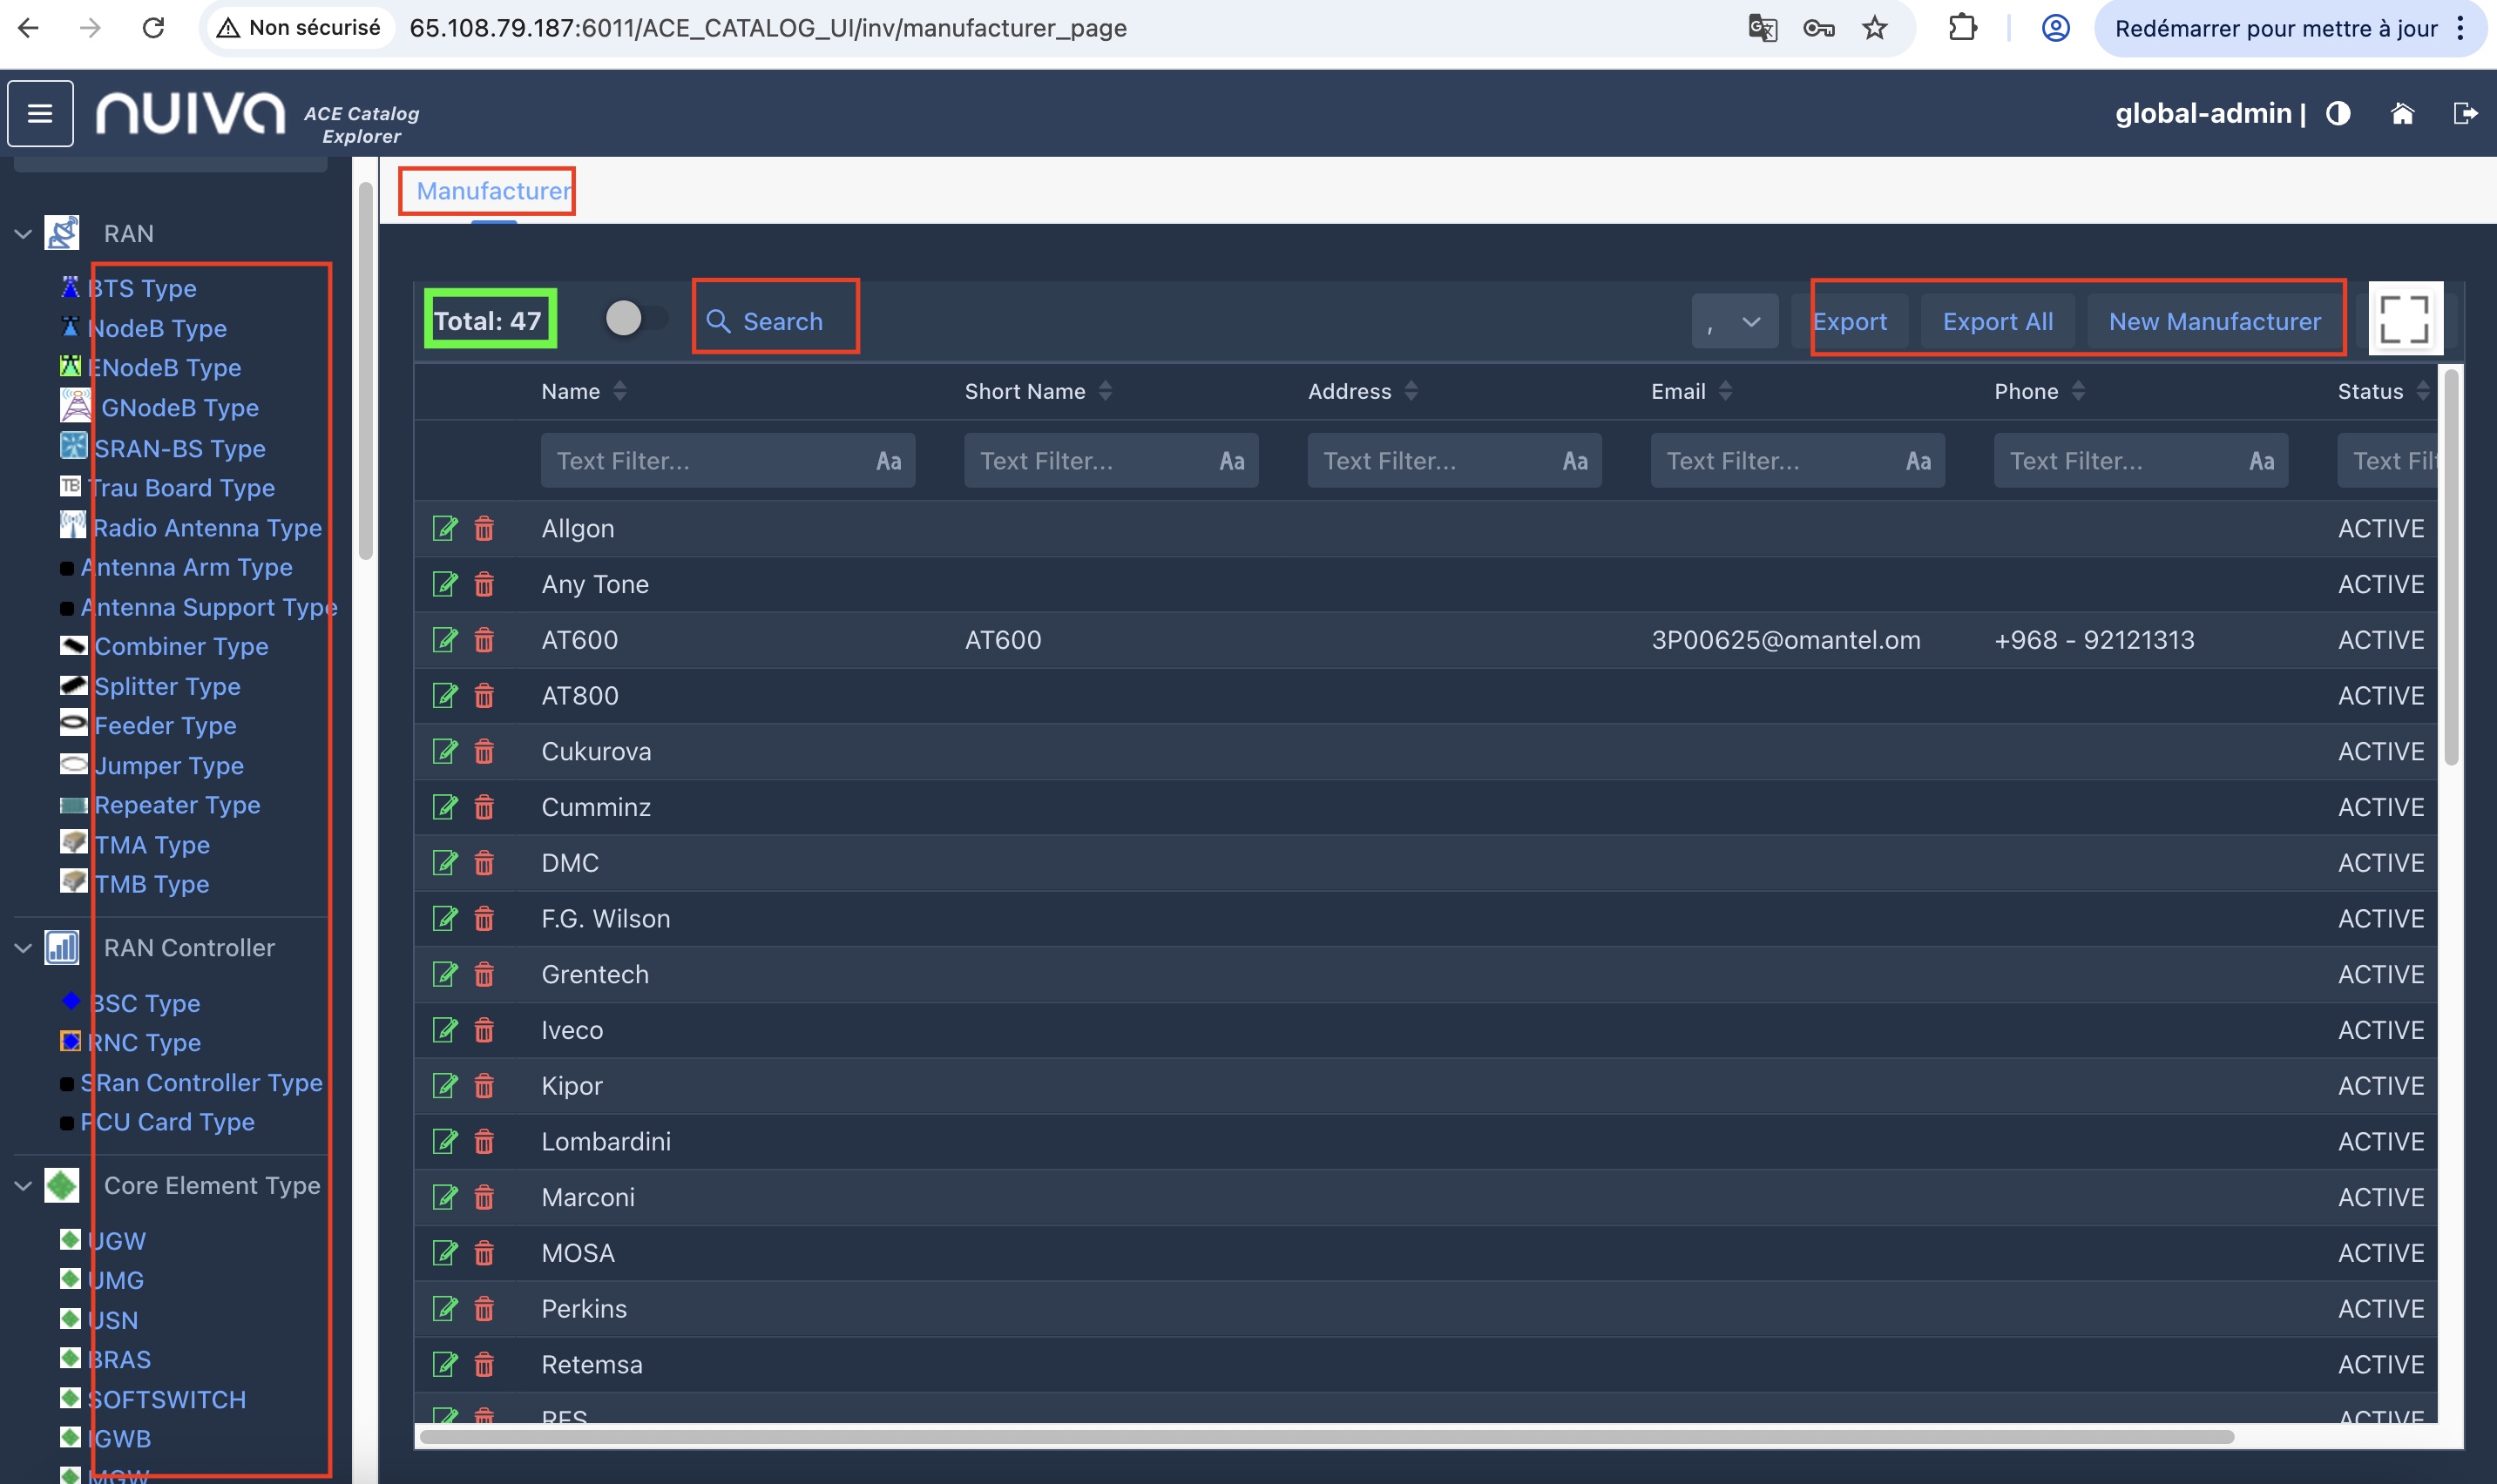The height and width of the screenshot is (1484, 2497).
Task: Click the logout icon in header
Action: click(x=2465, y=113)
